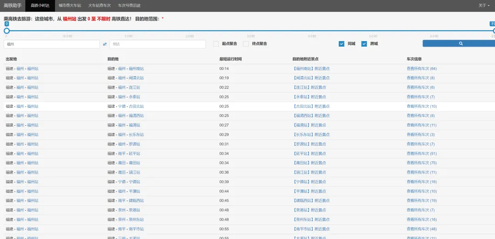Click 宁德 city link in 古田北站 row
Viewport: 495px width, 239px height.
(122, 106)
